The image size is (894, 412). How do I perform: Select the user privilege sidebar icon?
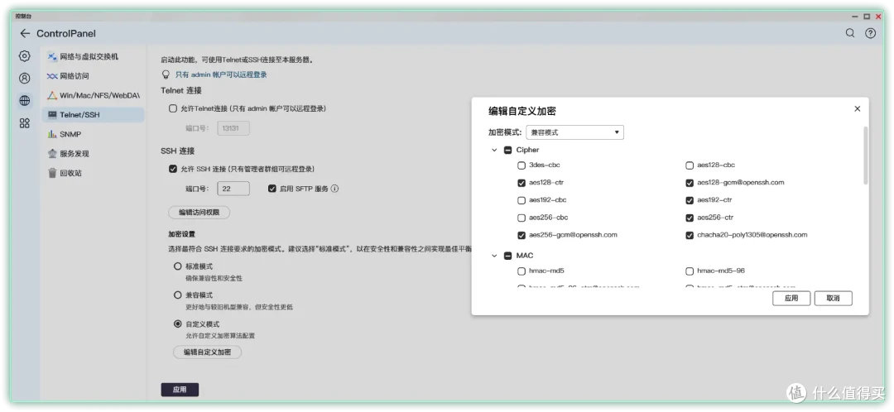coord(25,78)
